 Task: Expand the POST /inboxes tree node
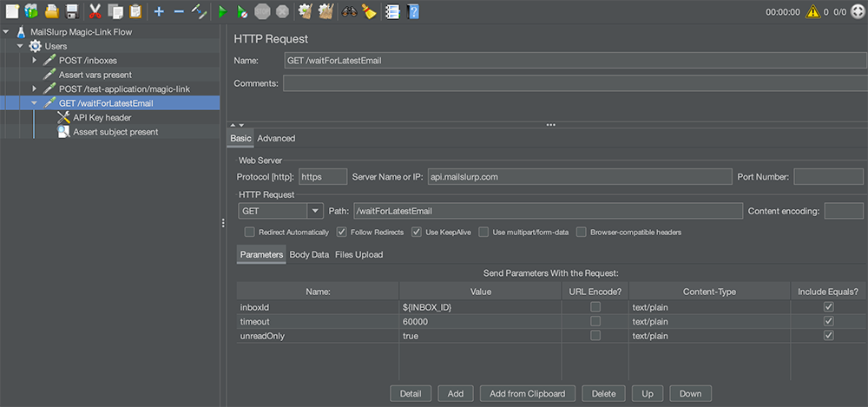pyautogui.click(x=35, y=61)
